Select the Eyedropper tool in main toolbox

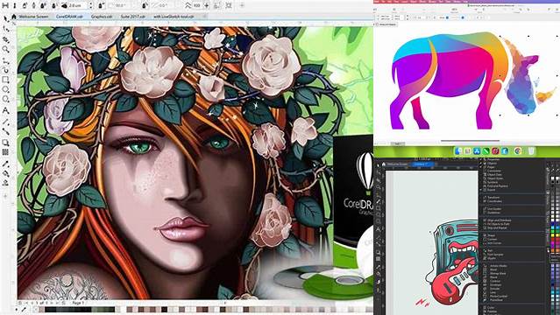tap(6, 164)
